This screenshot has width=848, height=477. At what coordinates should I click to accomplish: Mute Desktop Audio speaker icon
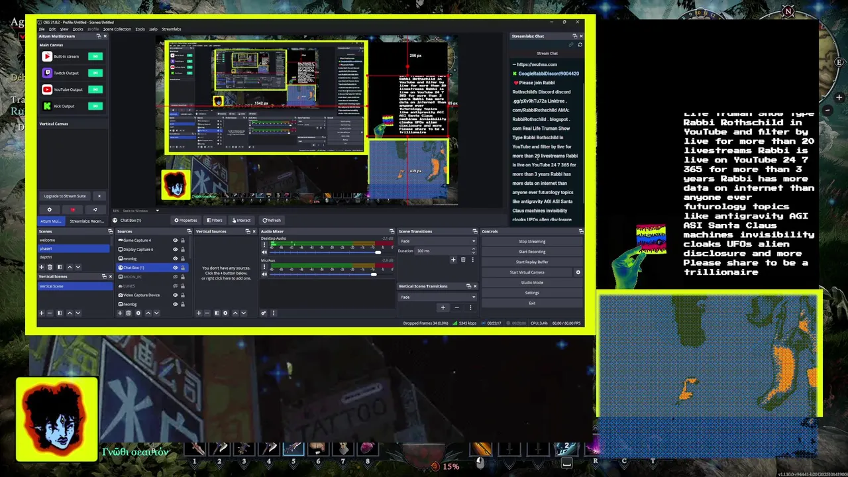[264, 252]
